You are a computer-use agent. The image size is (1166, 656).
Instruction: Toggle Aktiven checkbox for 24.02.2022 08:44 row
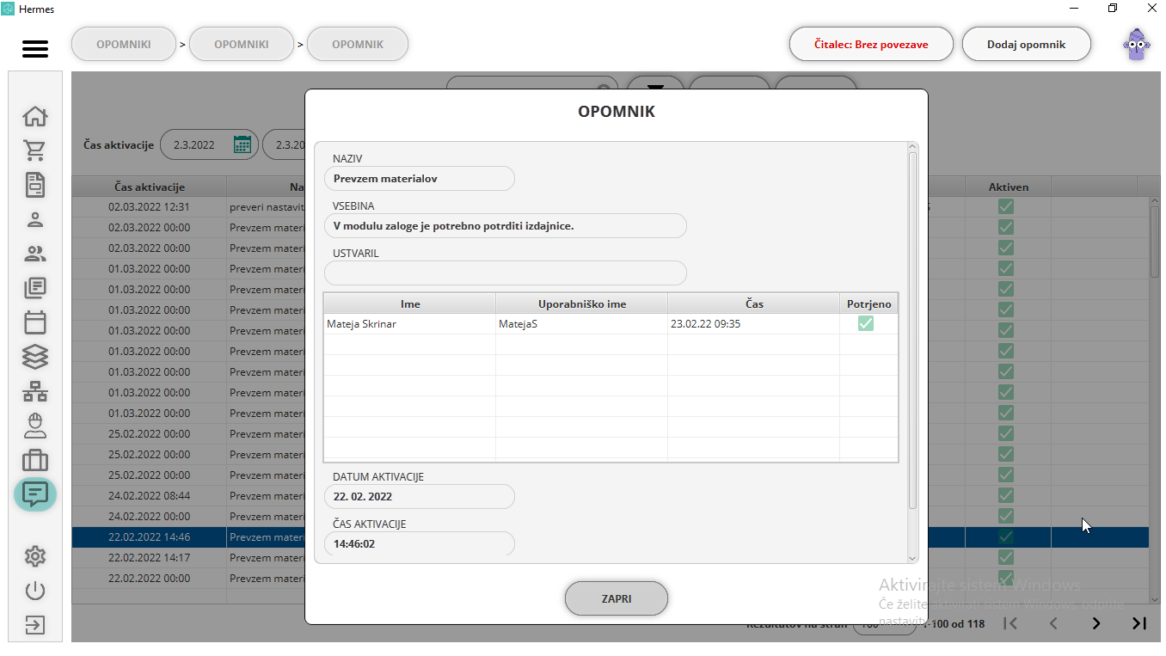pyautogui.click(x=1006, y=495)
